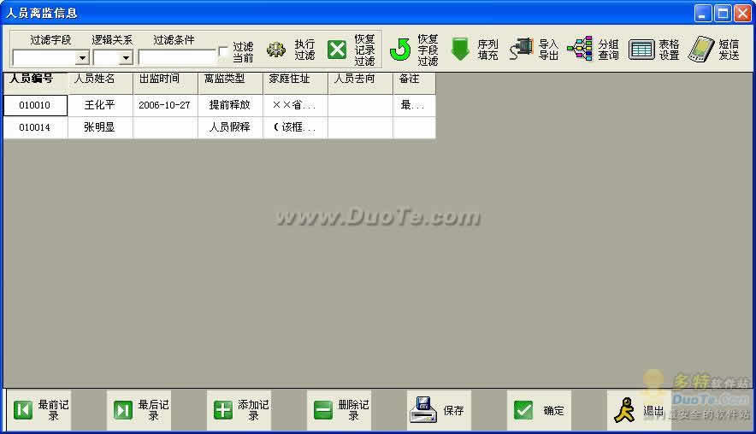Viewport: 756px width, 434px height.
Task: Open the 表格设置 table settings
Action: [641, 50]
